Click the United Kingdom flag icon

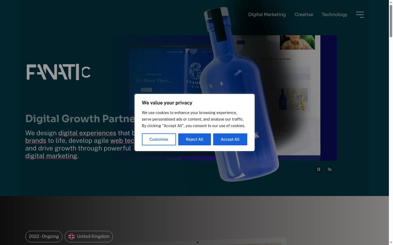[72, 236]
